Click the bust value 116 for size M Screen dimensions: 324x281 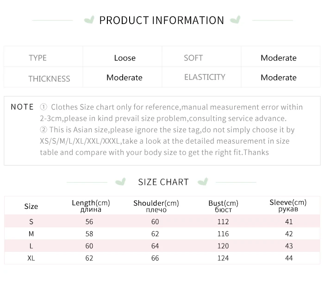click(x=223, y=234)
